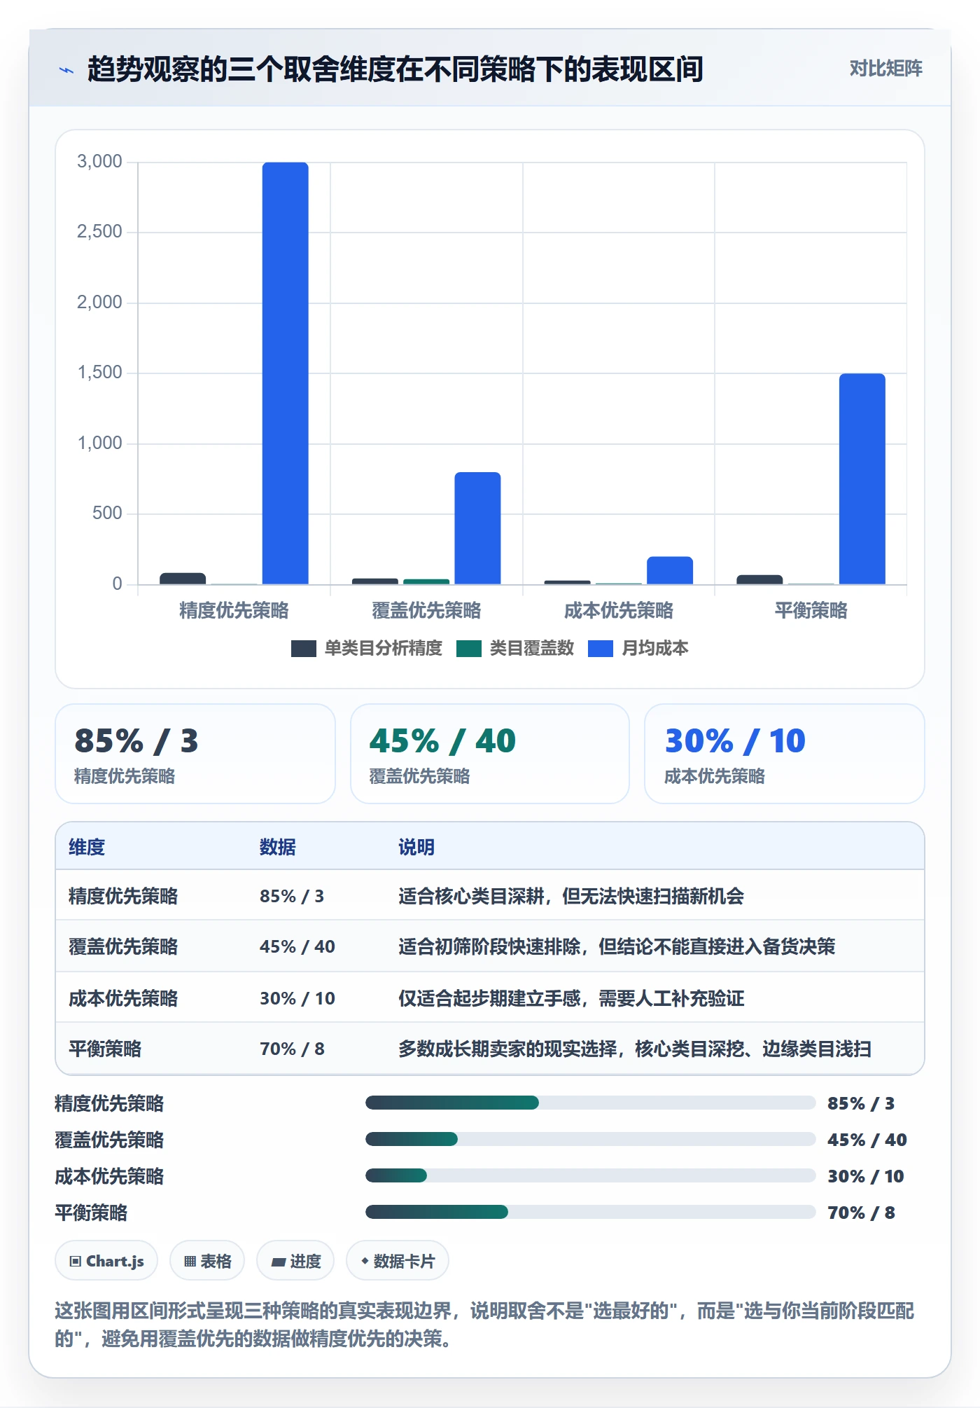Click the 仅适合起步期建立手感 description cell
Viewport: 980px width, 1408px height.
571,998
